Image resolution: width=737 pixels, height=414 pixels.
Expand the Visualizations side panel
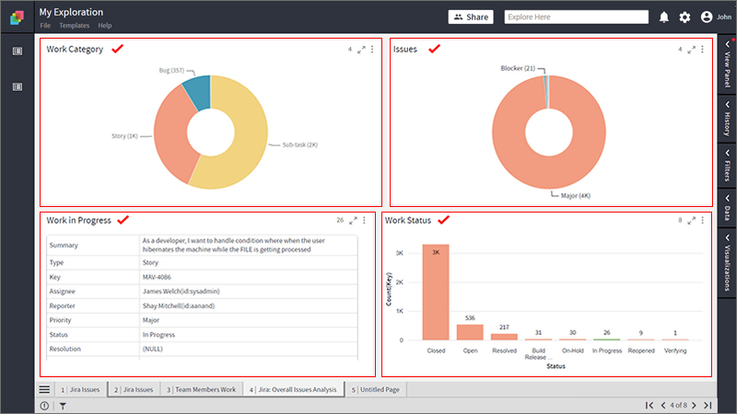tap(727, 263)
